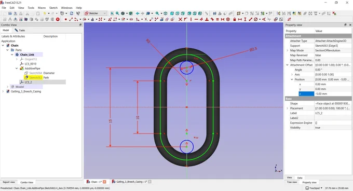Apply the Angle constraint
Screen dimensions: 353x191
(264, 19)
